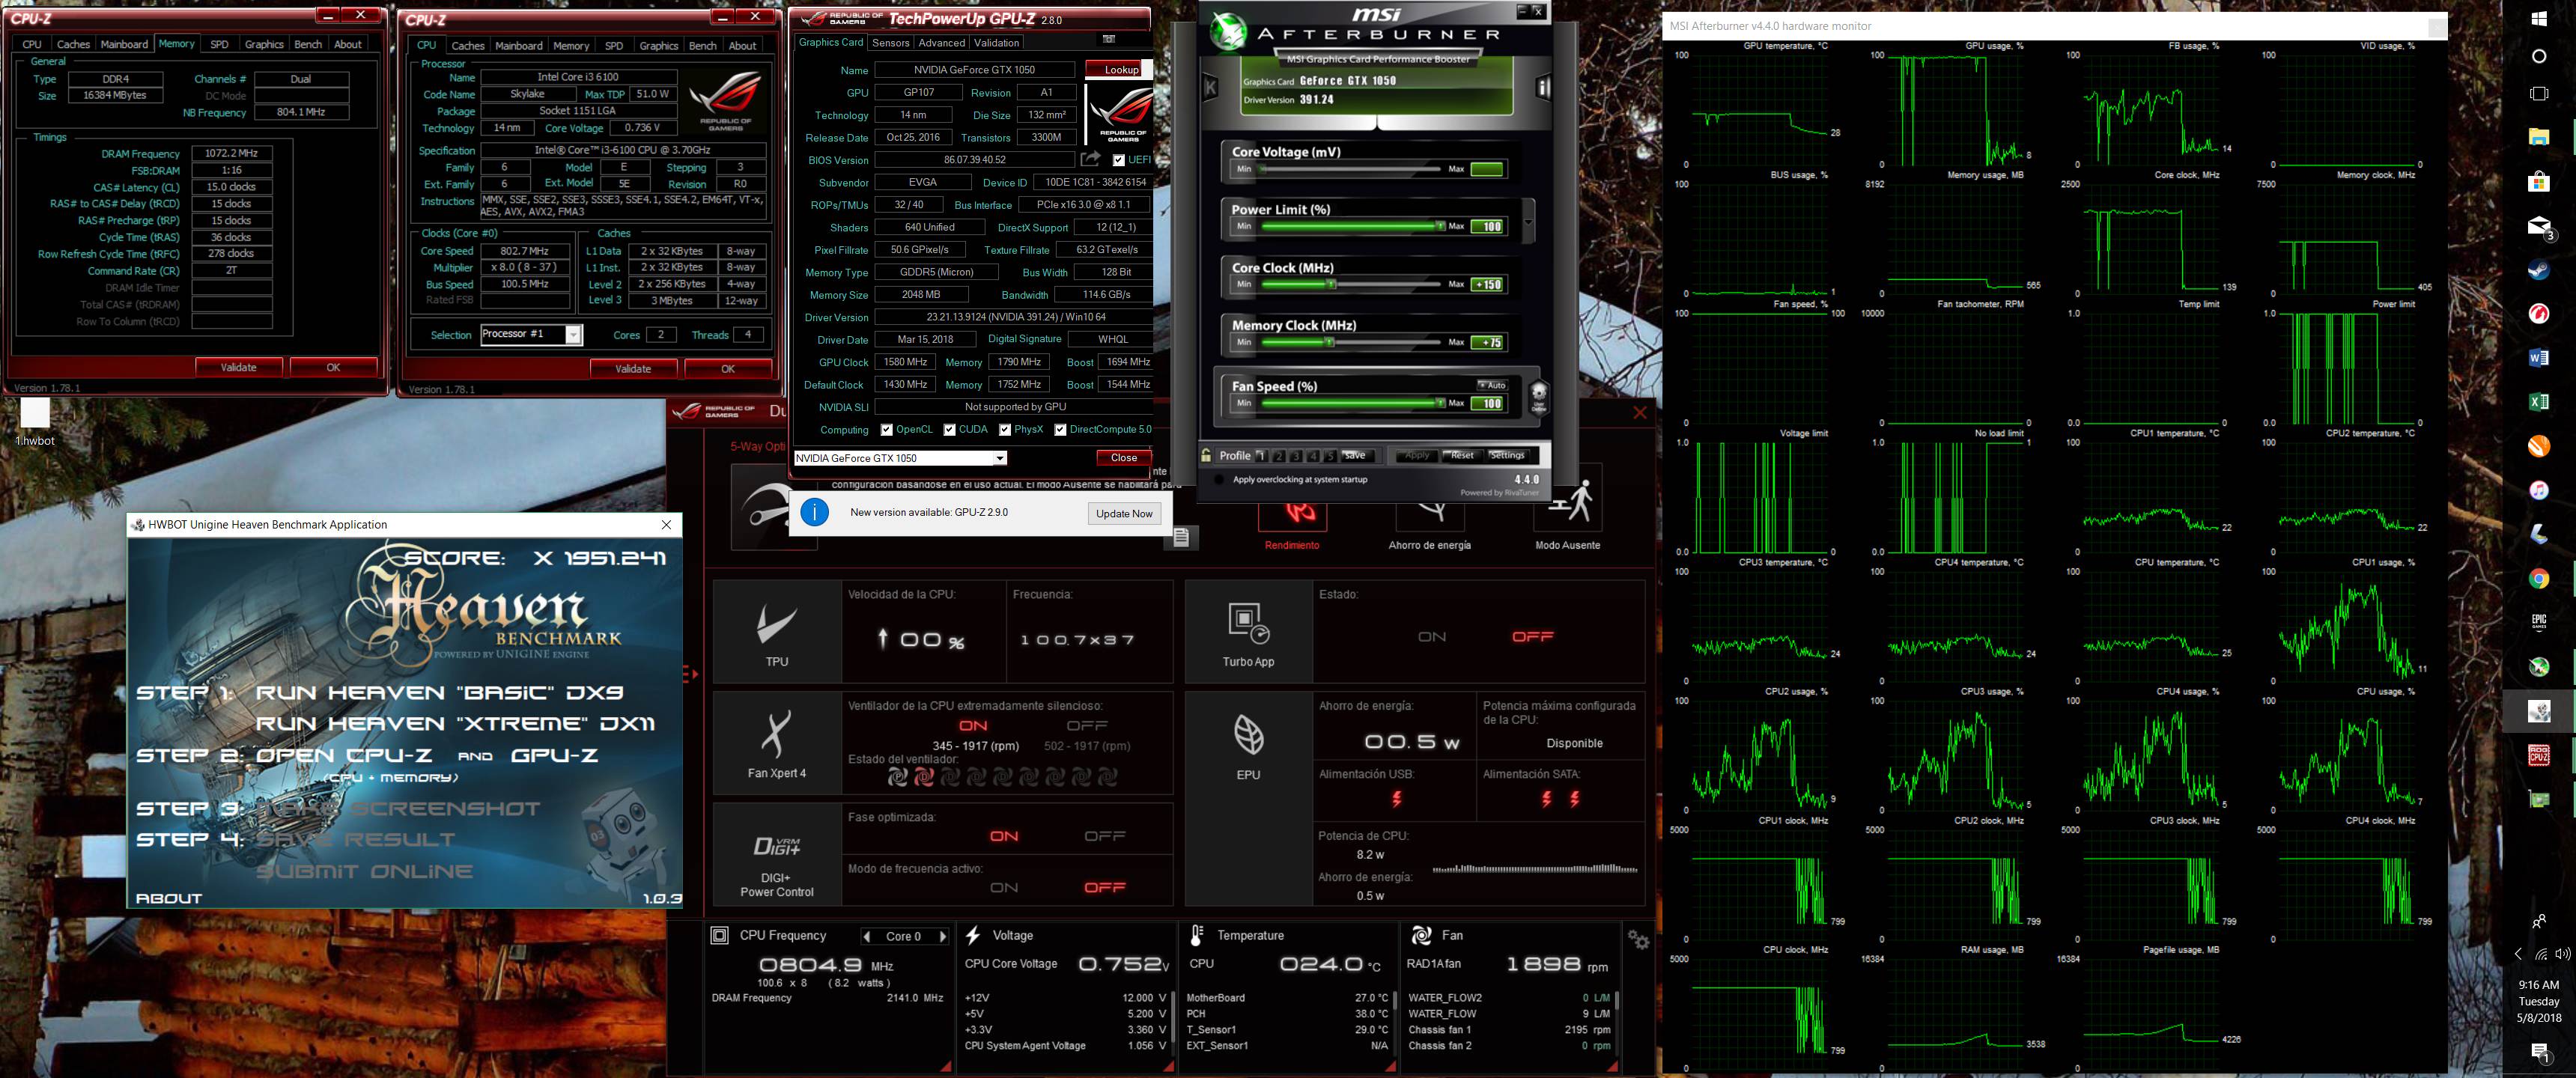Open the ROG CPU-Z taskbar icon

[x=2538, y=755]
